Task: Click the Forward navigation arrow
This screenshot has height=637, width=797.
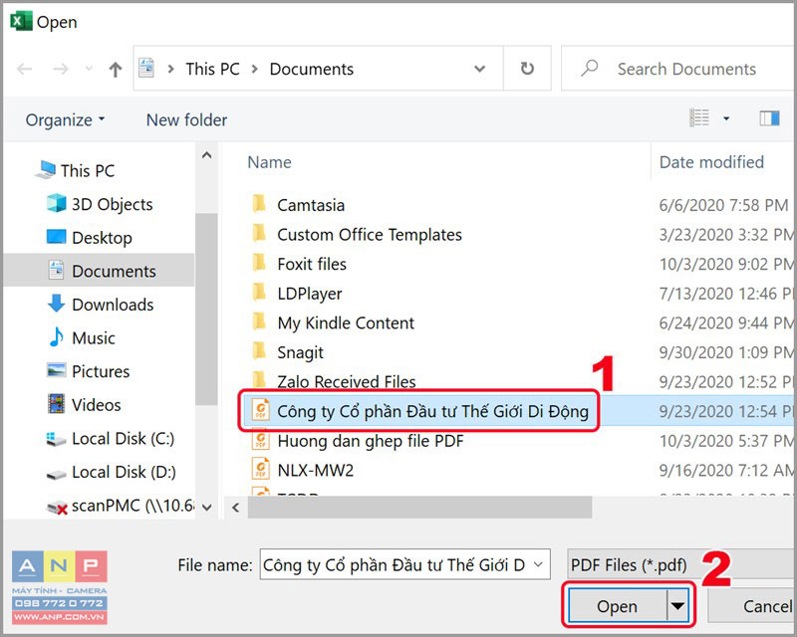Action: click(x=61, y=69)
